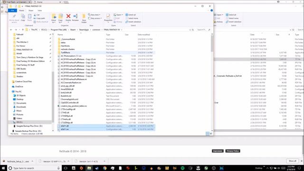
Task: Click Show all downloads button
Action: point(293,161)
